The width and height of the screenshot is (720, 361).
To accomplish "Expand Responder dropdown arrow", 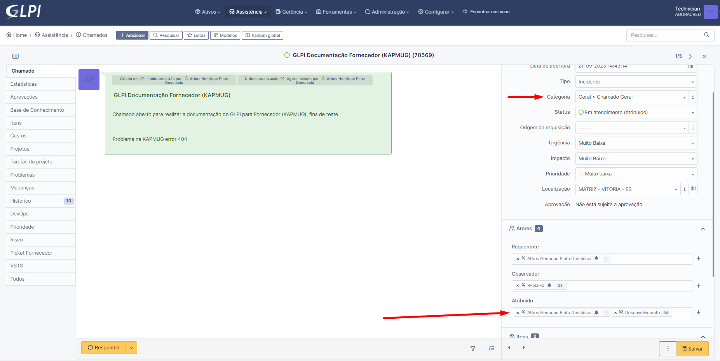I will [131, 347].
